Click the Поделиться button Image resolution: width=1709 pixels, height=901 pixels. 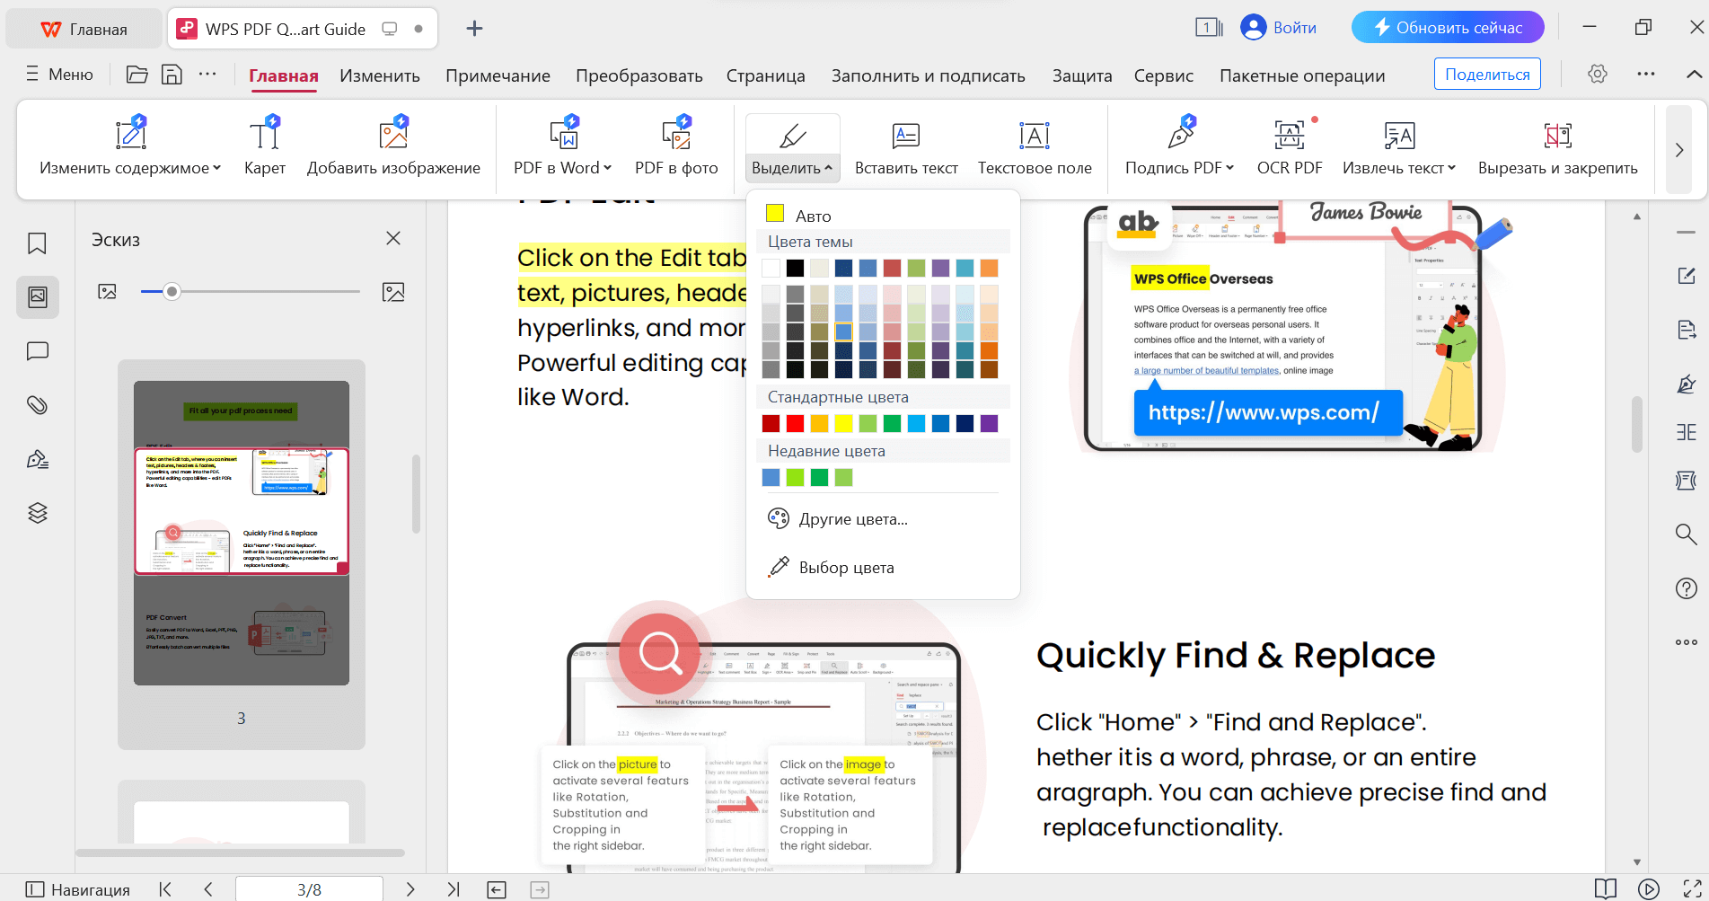pos(1487,75)
